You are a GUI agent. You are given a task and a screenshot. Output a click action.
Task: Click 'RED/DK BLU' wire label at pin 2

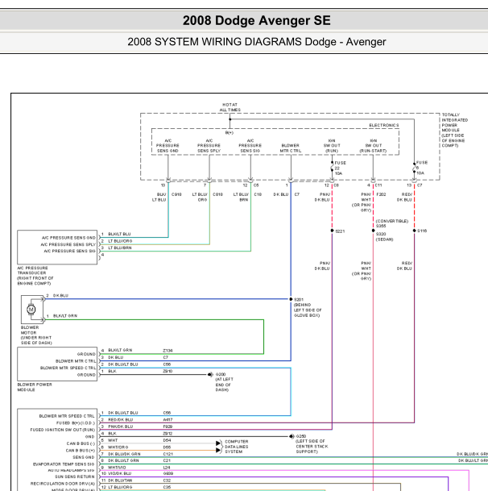(x=121, y=419)
